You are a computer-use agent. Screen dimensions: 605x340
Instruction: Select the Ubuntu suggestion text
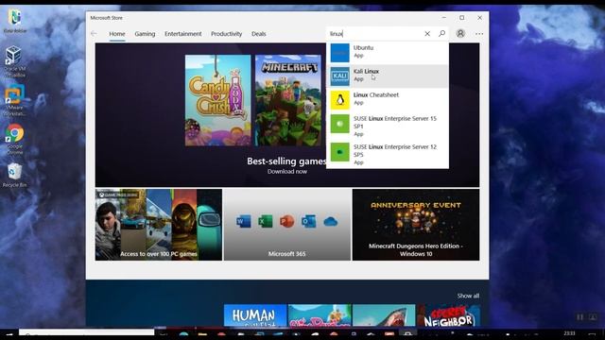tap(363, 47)
